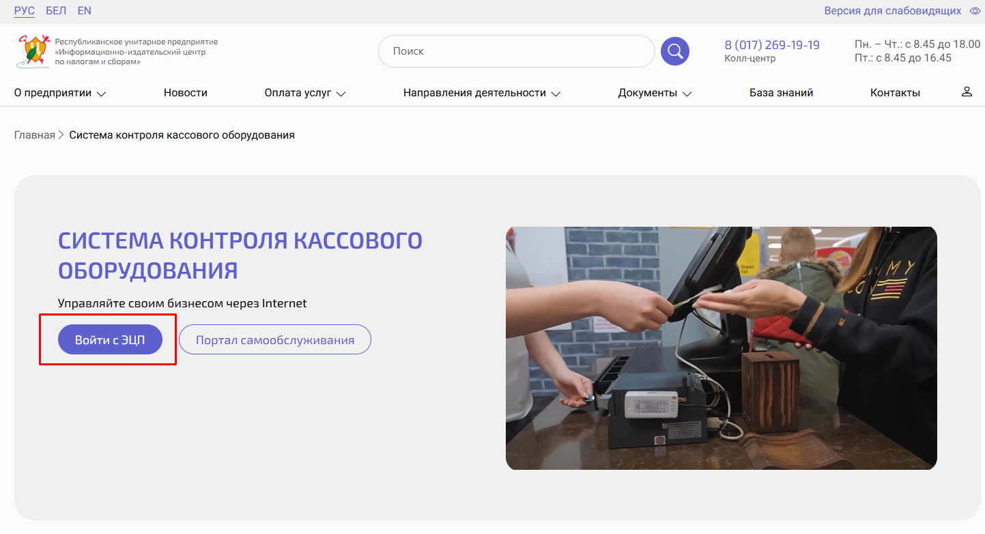Switch language to EN
This screenshot has height=534, width=985.
coord(85,11)
